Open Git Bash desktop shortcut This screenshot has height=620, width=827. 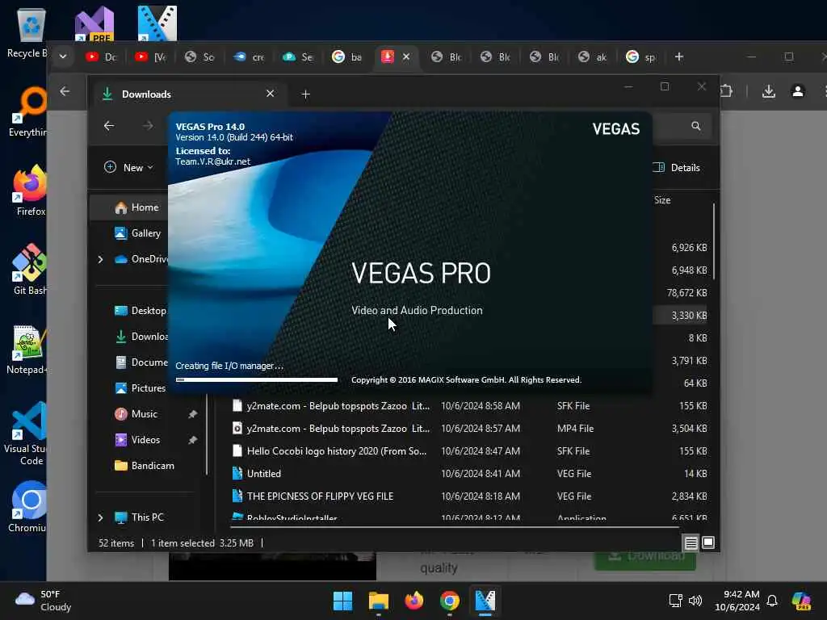[x=30, y=270]
